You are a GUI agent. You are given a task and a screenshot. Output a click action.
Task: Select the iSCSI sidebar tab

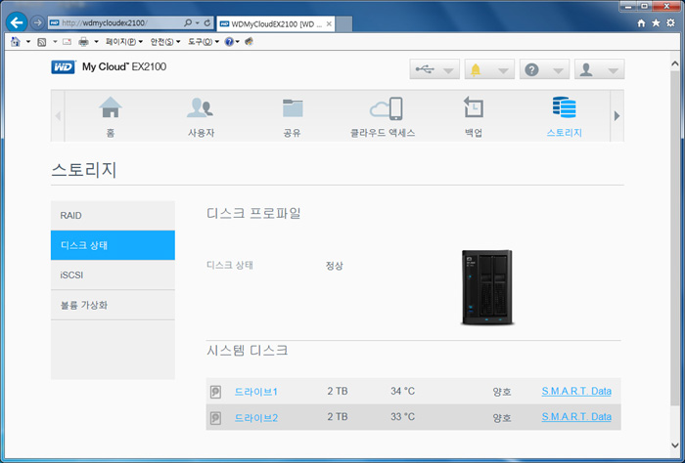pyautogui.click(x=113, y=275)
